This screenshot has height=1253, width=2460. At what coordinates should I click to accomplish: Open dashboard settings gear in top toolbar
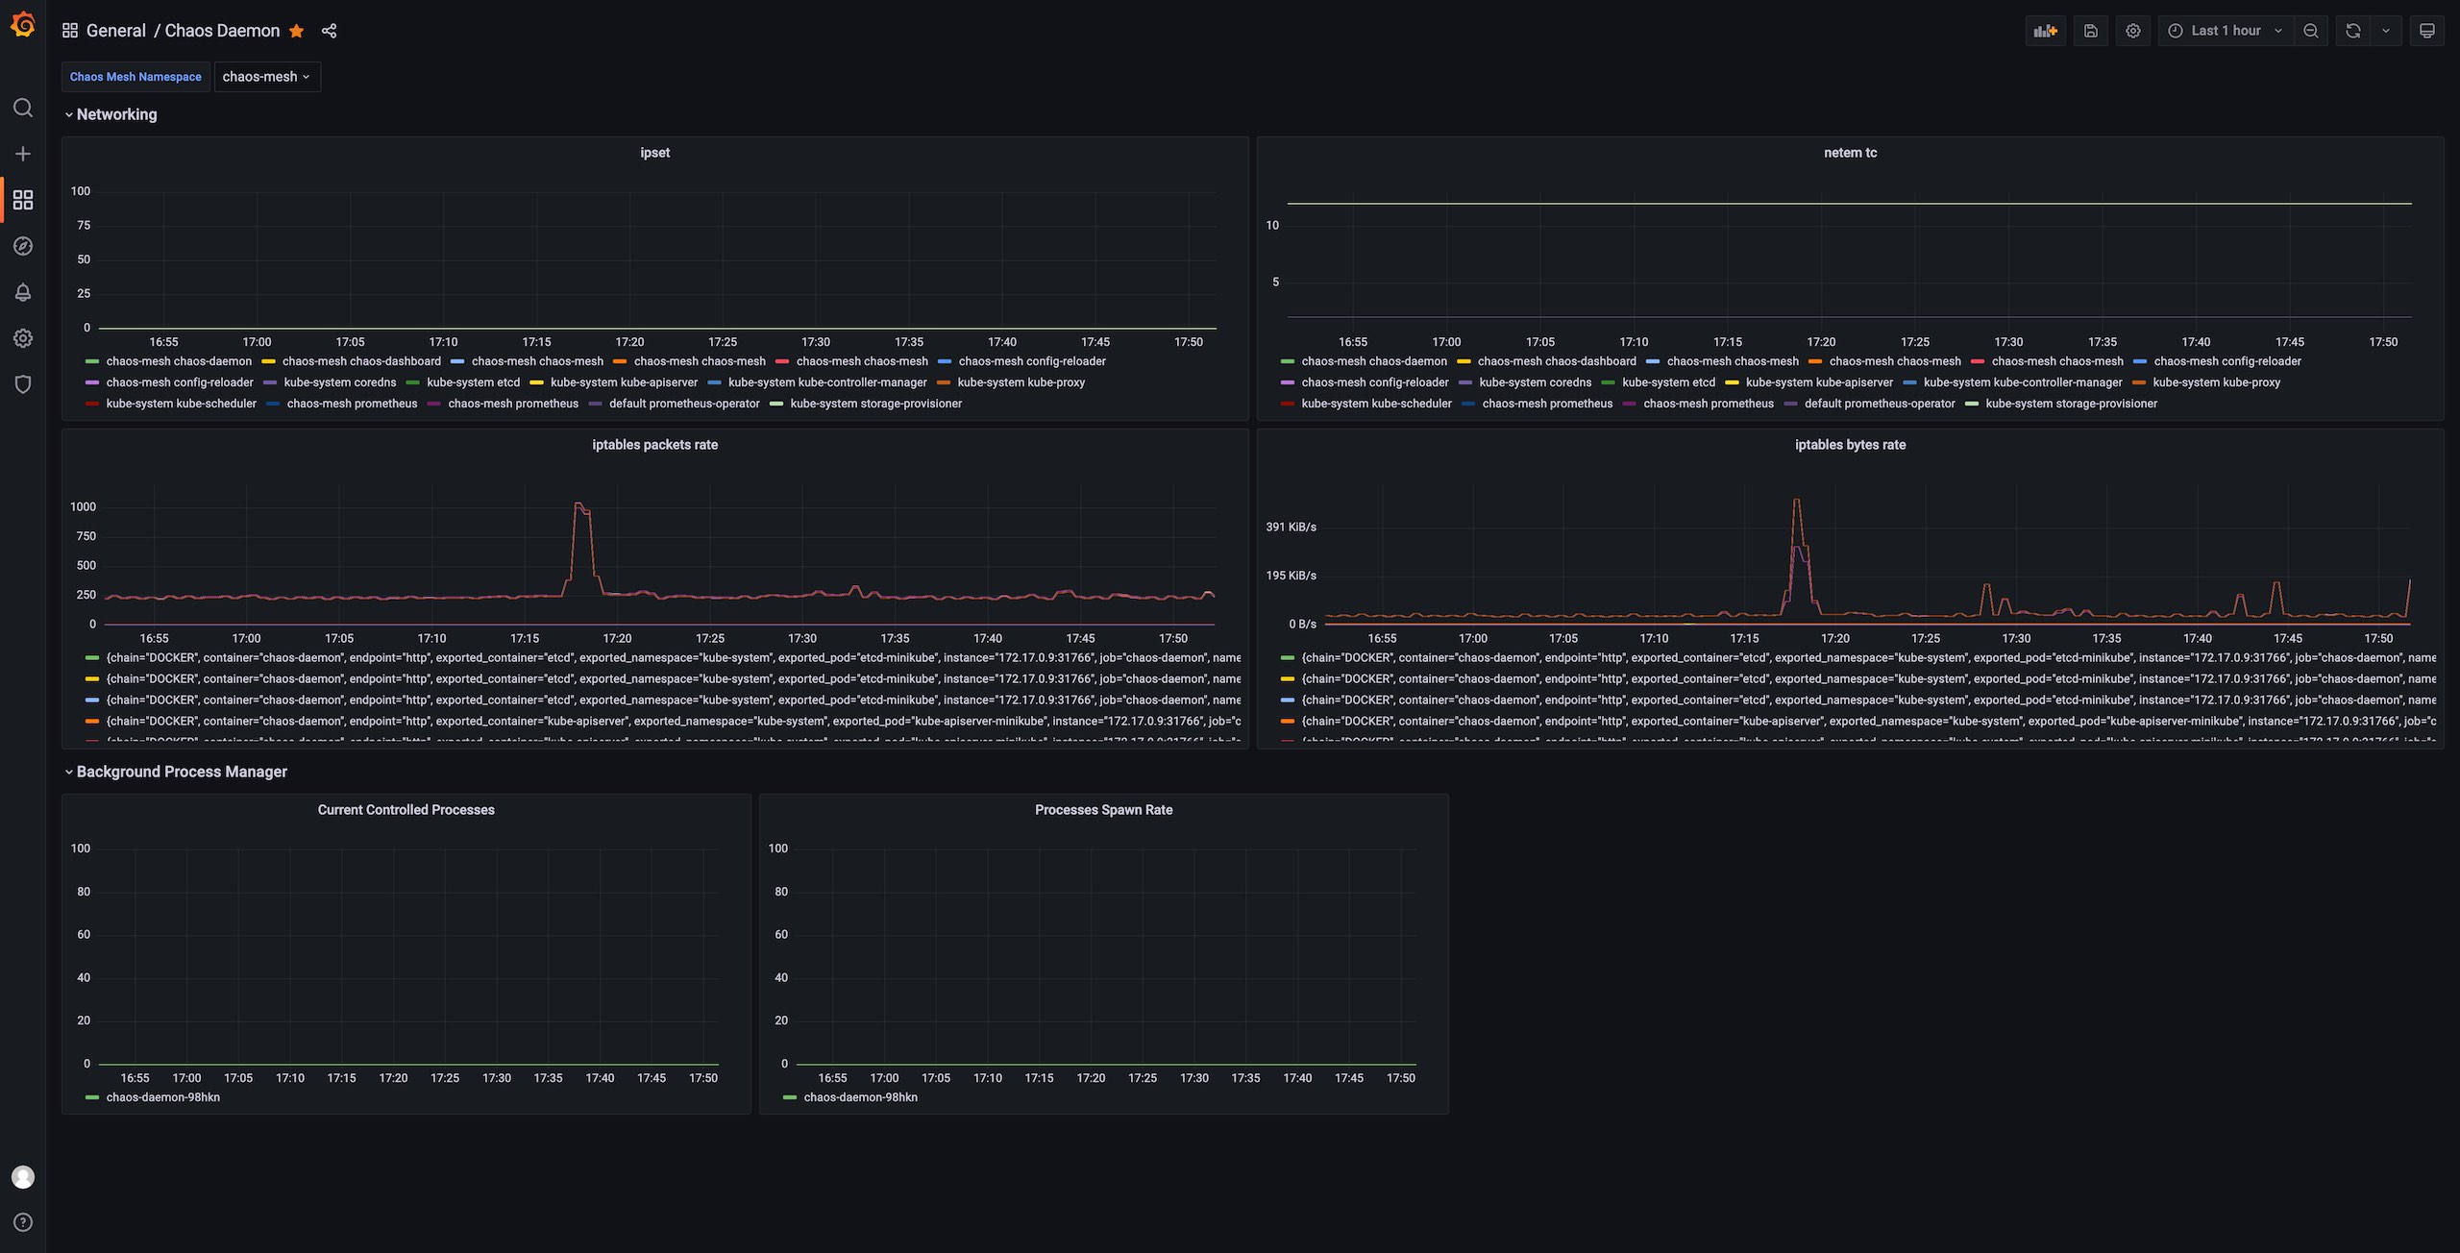pos(2132,31)
